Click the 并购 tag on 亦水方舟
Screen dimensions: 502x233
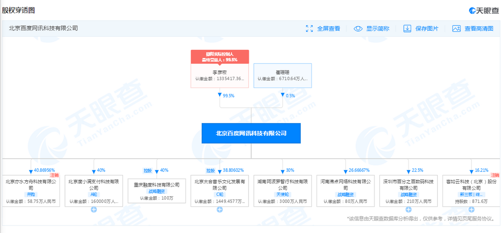[x=31, y=195]
